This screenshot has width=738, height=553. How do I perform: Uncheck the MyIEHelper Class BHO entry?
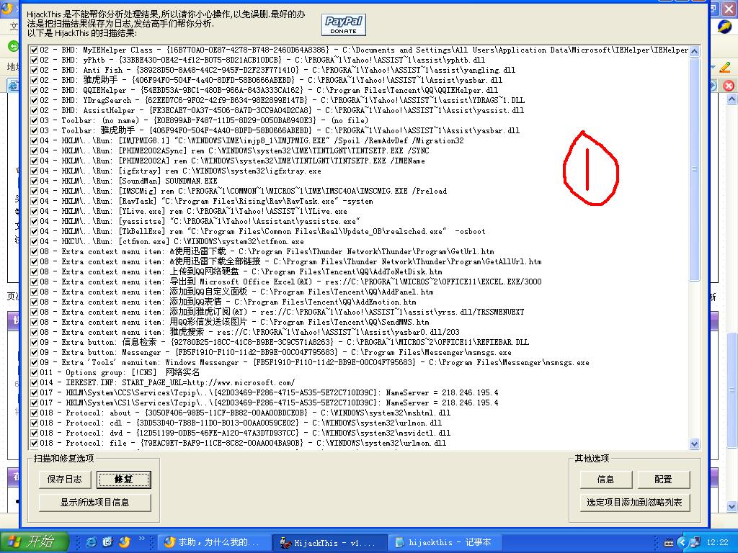coord(34,50)
